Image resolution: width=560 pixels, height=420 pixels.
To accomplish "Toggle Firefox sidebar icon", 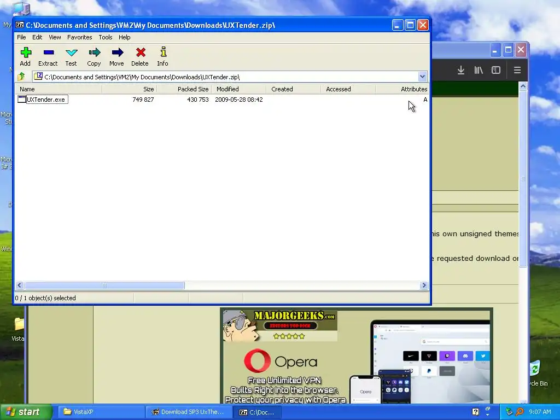I will point(495,70).
